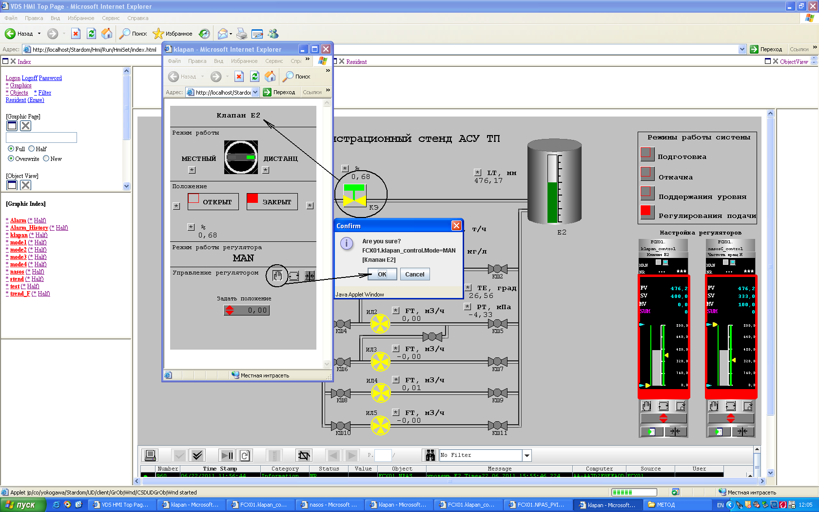
Task: Open the Вид menu in klapan window
Action: pyautogui.click(x=218, y=61)
